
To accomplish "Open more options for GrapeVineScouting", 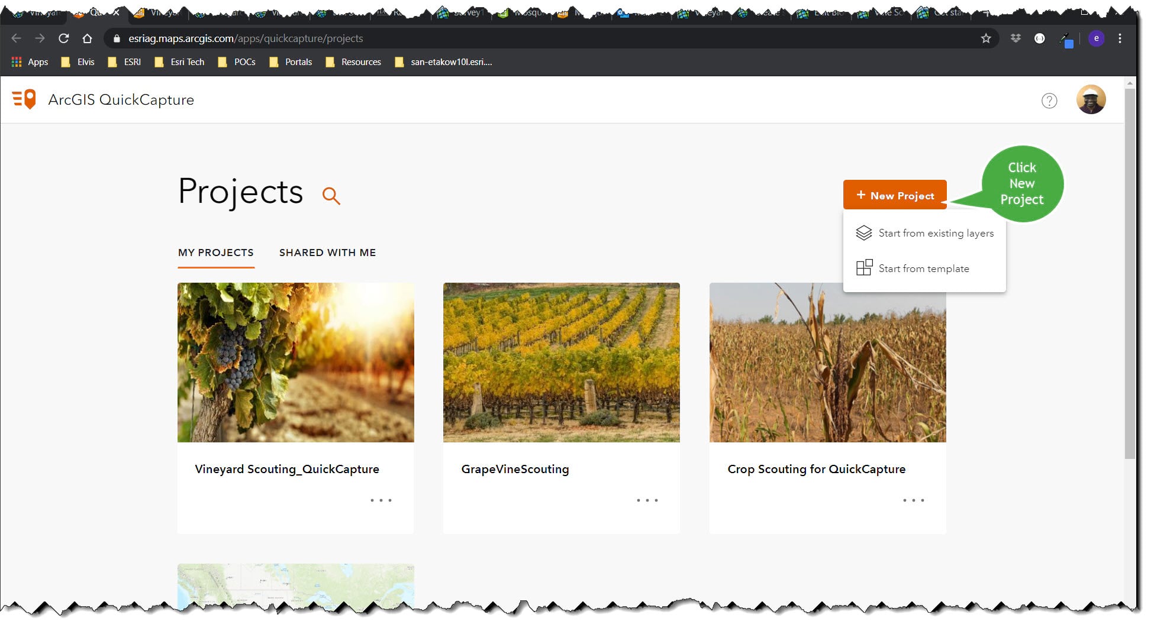I will coord(647,500).
